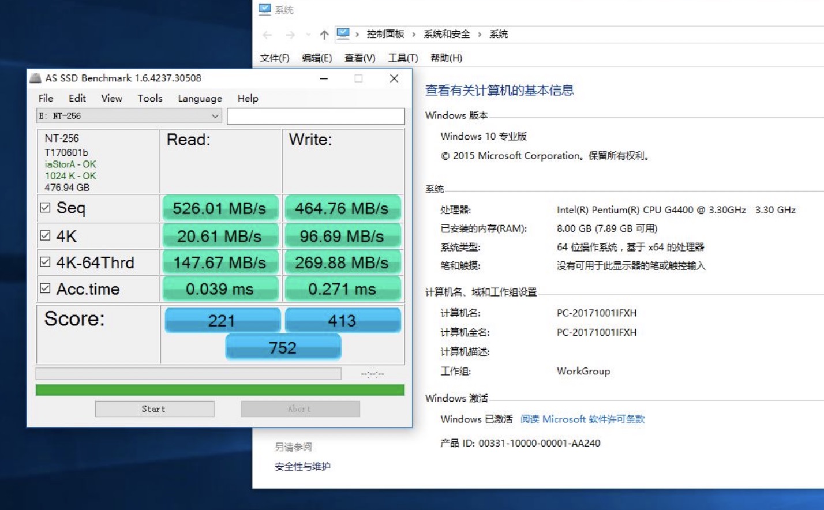Click the up arrow in System window
The image size is (824, 510).
click(324, 35)
